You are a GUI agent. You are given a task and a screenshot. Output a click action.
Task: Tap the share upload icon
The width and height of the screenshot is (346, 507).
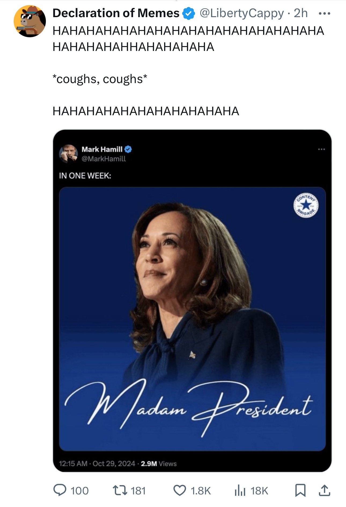[x=324, y=490]
